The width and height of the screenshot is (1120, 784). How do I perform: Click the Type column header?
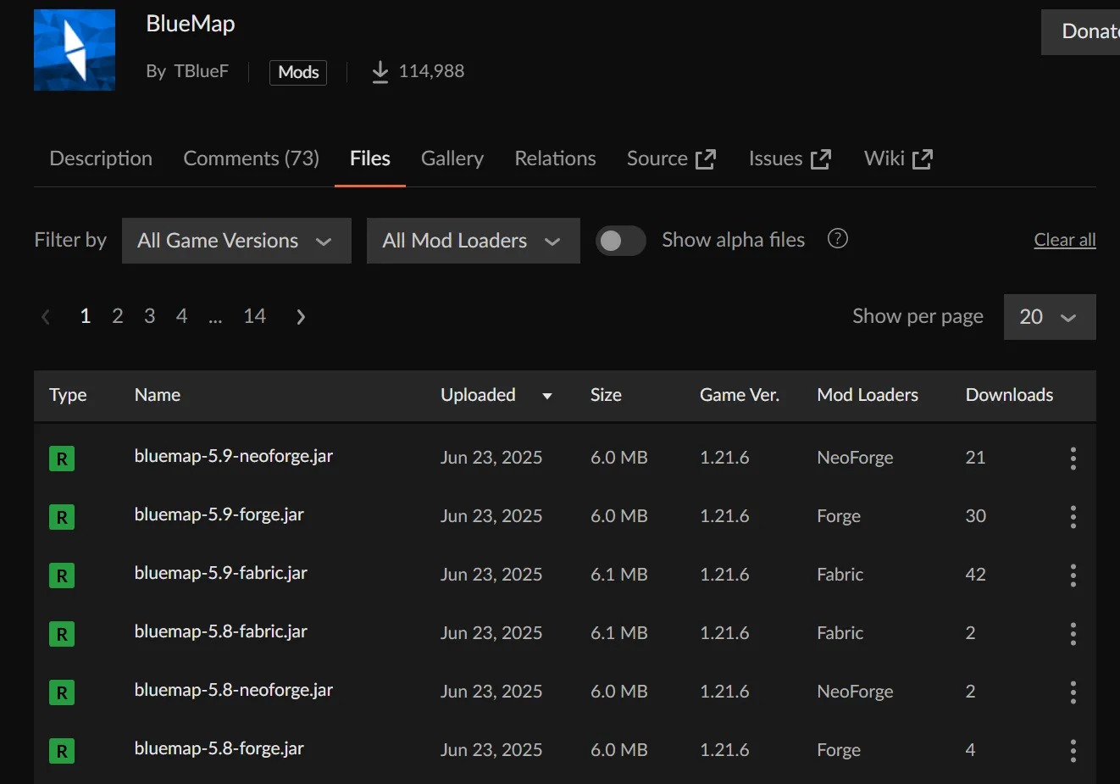pyautogui.click(x=68, y=395)
